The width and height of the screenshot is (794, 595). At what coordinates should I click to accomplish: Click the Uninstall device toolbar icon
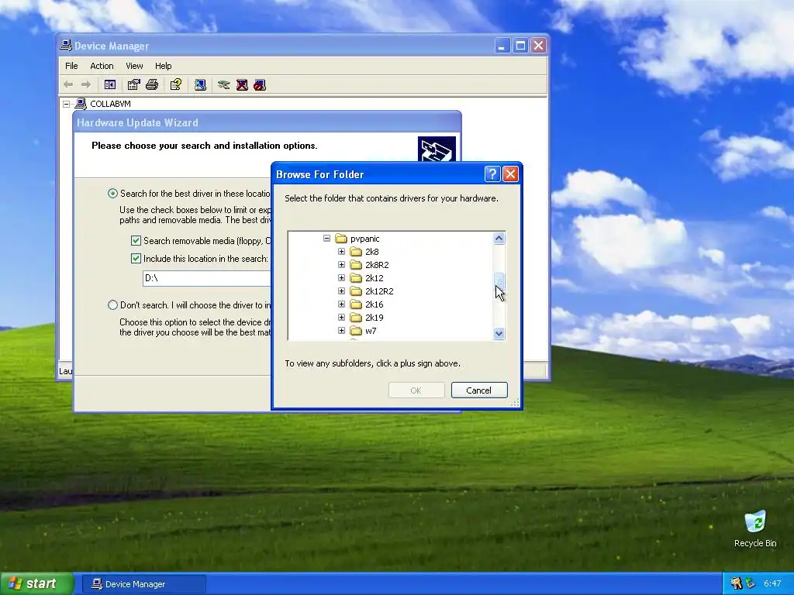[242, 85]
